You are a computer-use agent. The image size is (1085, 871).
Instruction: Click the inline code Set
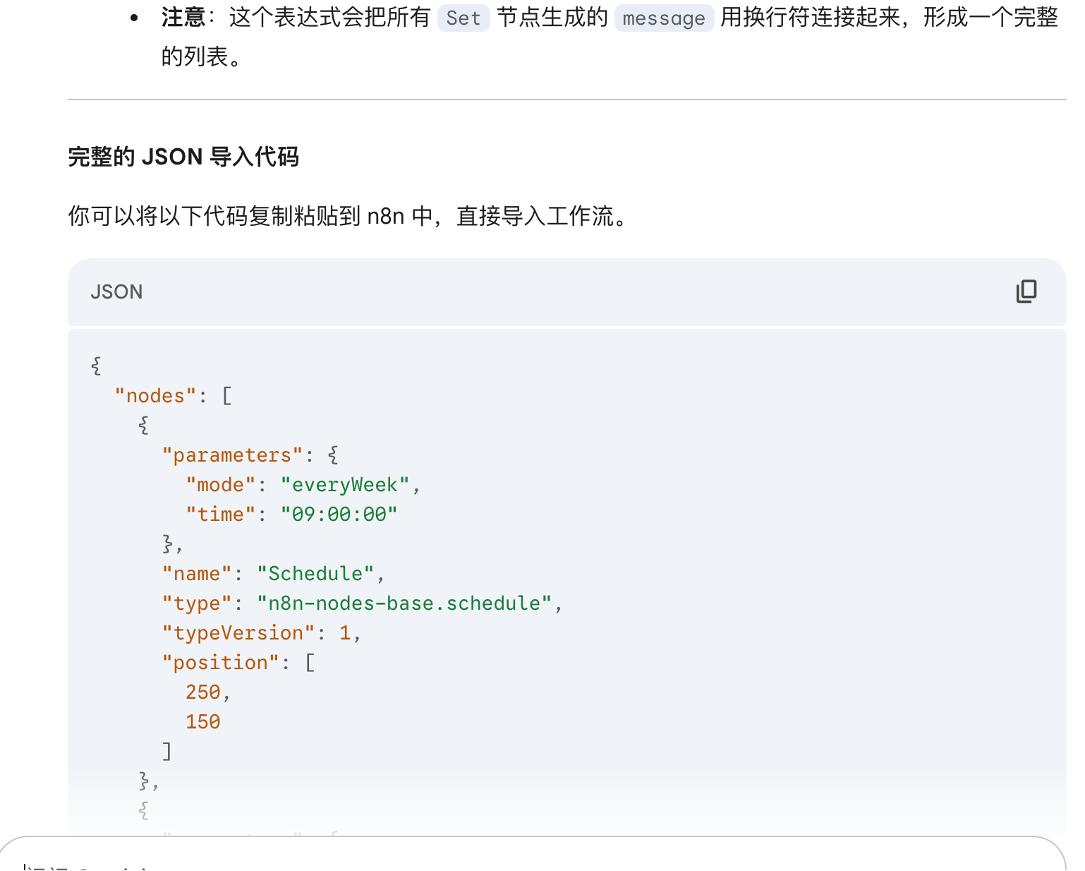click(463, 18)
